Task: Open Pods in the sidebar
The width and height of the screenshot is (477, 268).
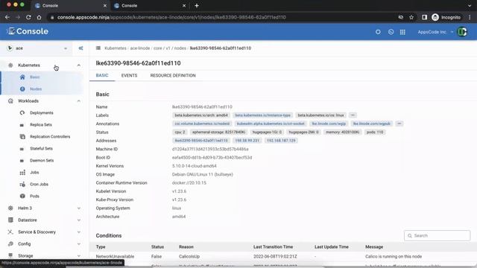Action: click(34, 197)
